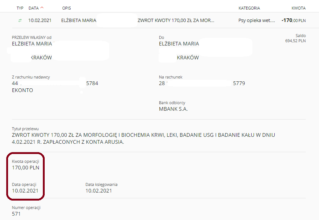Click the EKONTO account name
Viewport: 319px width, 220px height.
(x=23, y=90)
